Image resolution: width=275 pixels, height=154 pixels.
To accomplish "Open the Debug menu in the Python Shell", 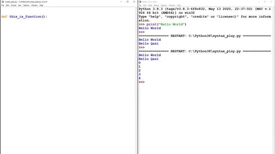I will (x=156, y=6).
